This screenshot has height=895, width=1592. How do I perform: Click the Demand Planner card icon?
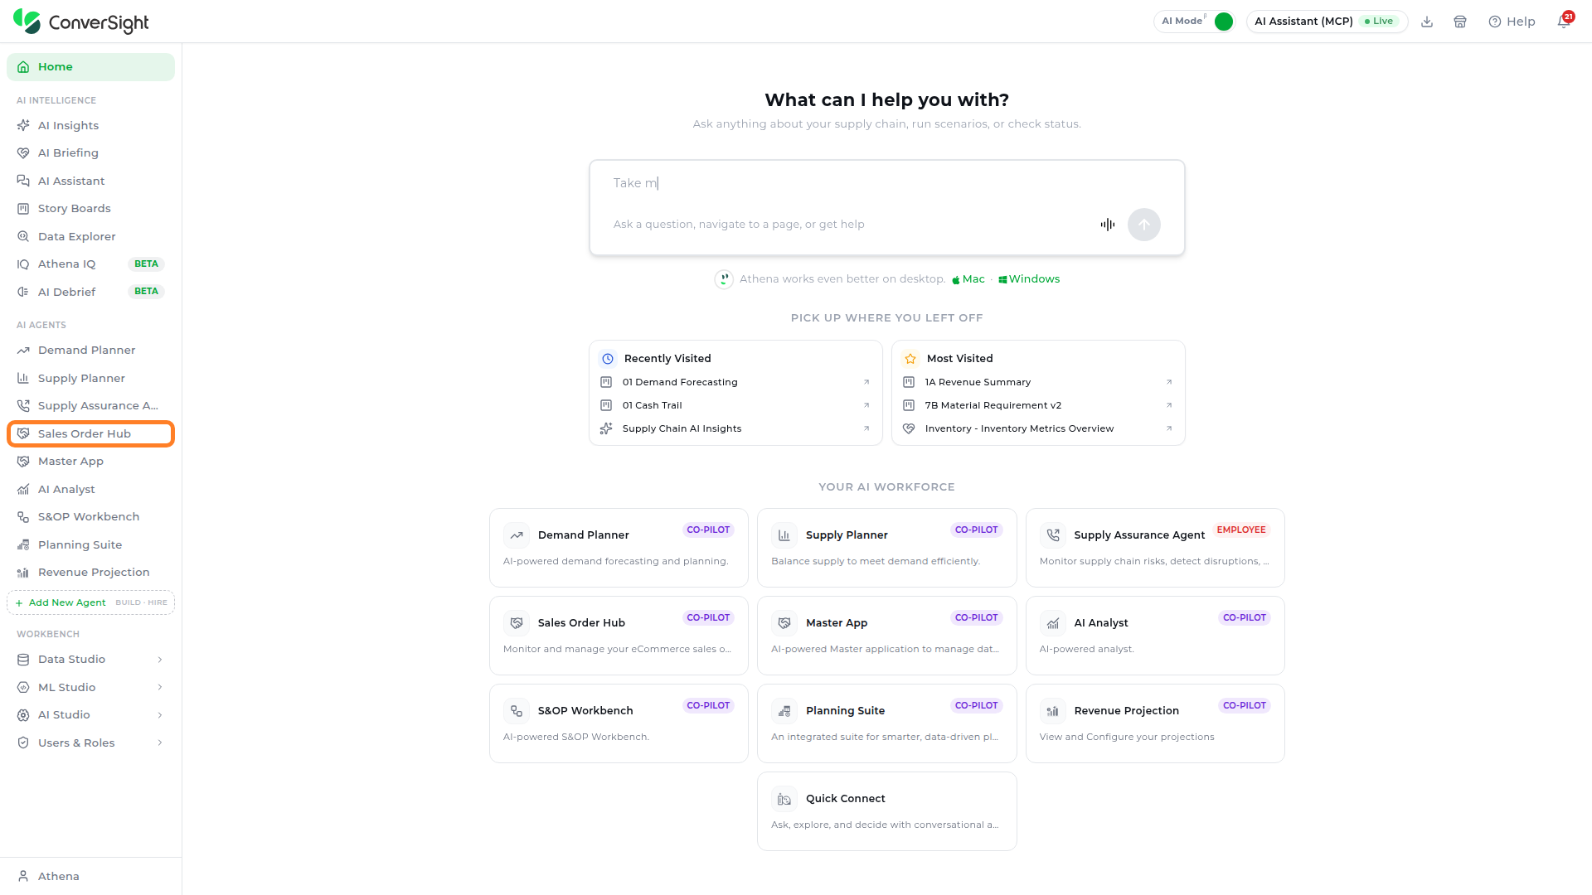tap(517, 535)
